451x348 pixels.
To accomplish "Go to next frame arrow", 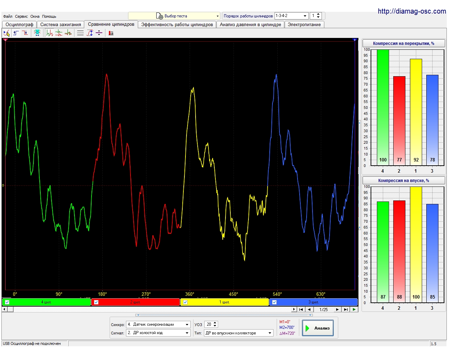I will click(x=337, y=309).
